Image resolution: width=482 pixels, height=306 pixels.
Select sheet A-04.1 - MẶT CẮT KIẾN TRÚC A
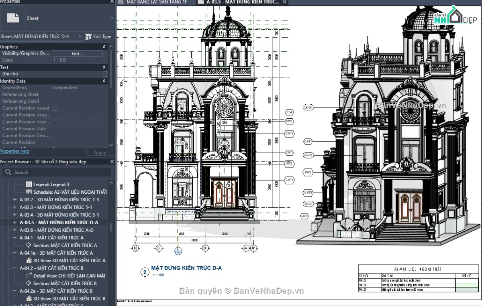pyautogui.click(x=52, y=238)
